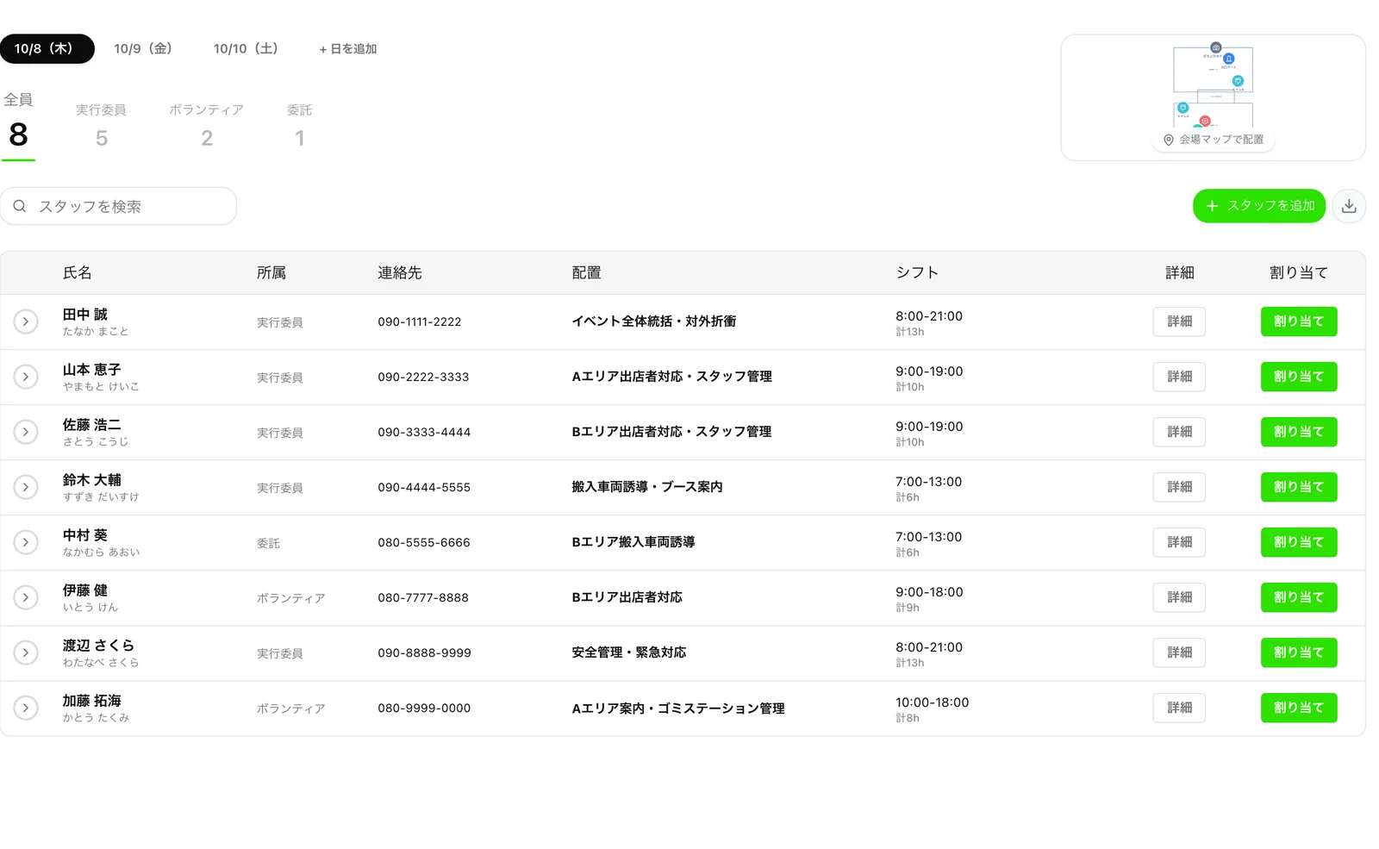The width and height of the screenshot is (1379, 849).
Task: Expand the 中村 葵 row
Action: (x=26, y=542)
